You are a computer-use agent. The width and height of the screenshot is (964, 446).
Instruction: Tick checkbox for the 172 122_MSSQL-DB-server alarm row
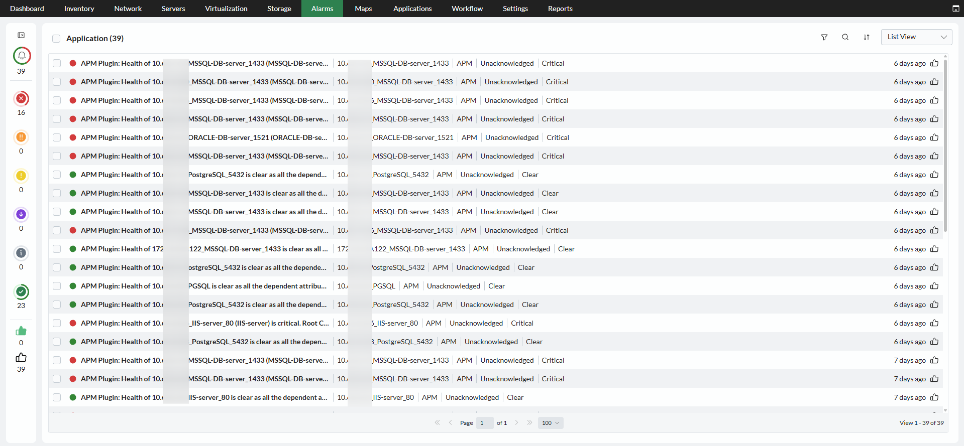57,249
